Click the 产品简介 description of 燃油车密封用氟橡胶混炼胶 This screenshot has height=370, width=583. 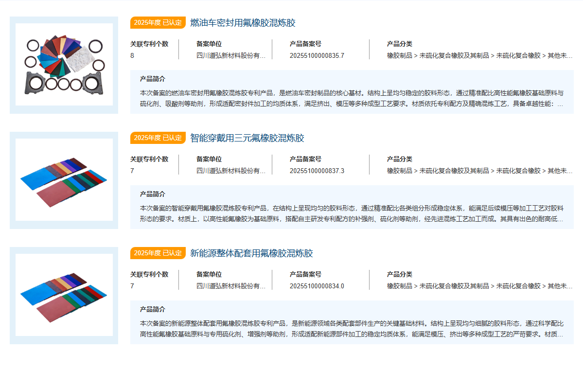[352, 98]
